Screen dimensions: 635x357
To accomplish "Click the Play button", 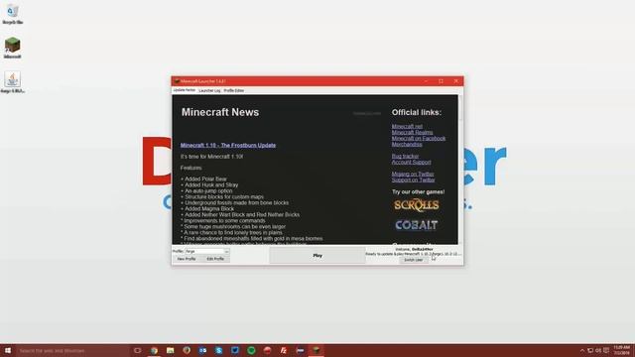I will point(317,256).
